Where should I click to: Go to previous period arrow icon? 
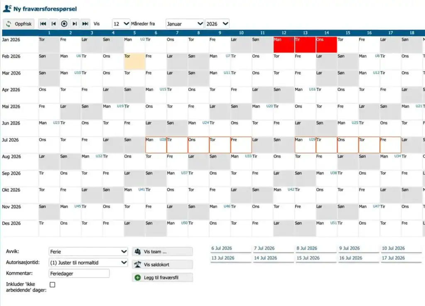coord(54,24)
